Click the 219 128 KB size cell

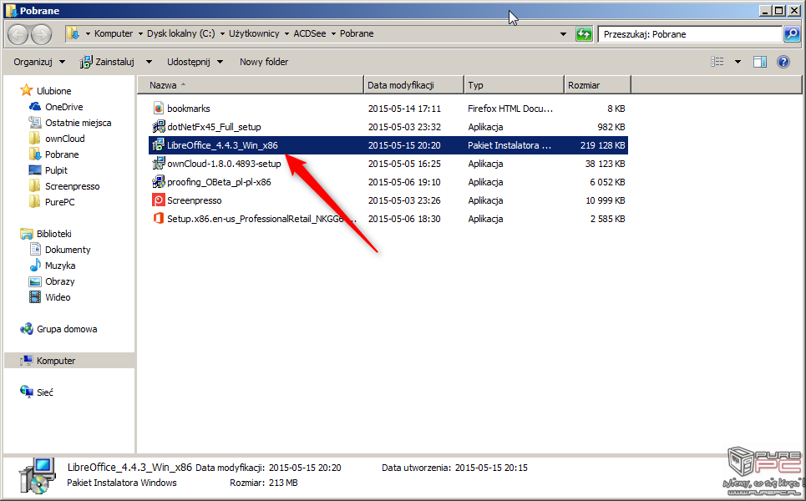(x=602, y=145)
